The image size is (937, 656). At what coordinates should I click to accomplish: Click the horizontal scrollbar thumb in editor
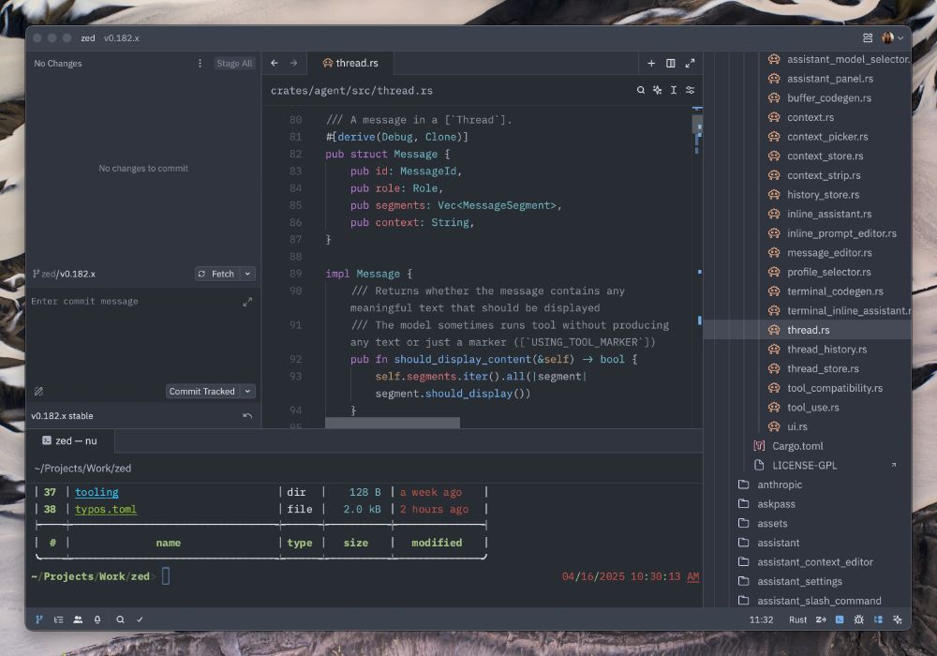393,423
